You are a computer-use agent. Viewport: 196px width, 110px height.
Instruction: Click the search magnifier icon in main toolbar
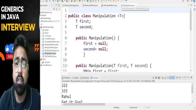coord(183,1)
